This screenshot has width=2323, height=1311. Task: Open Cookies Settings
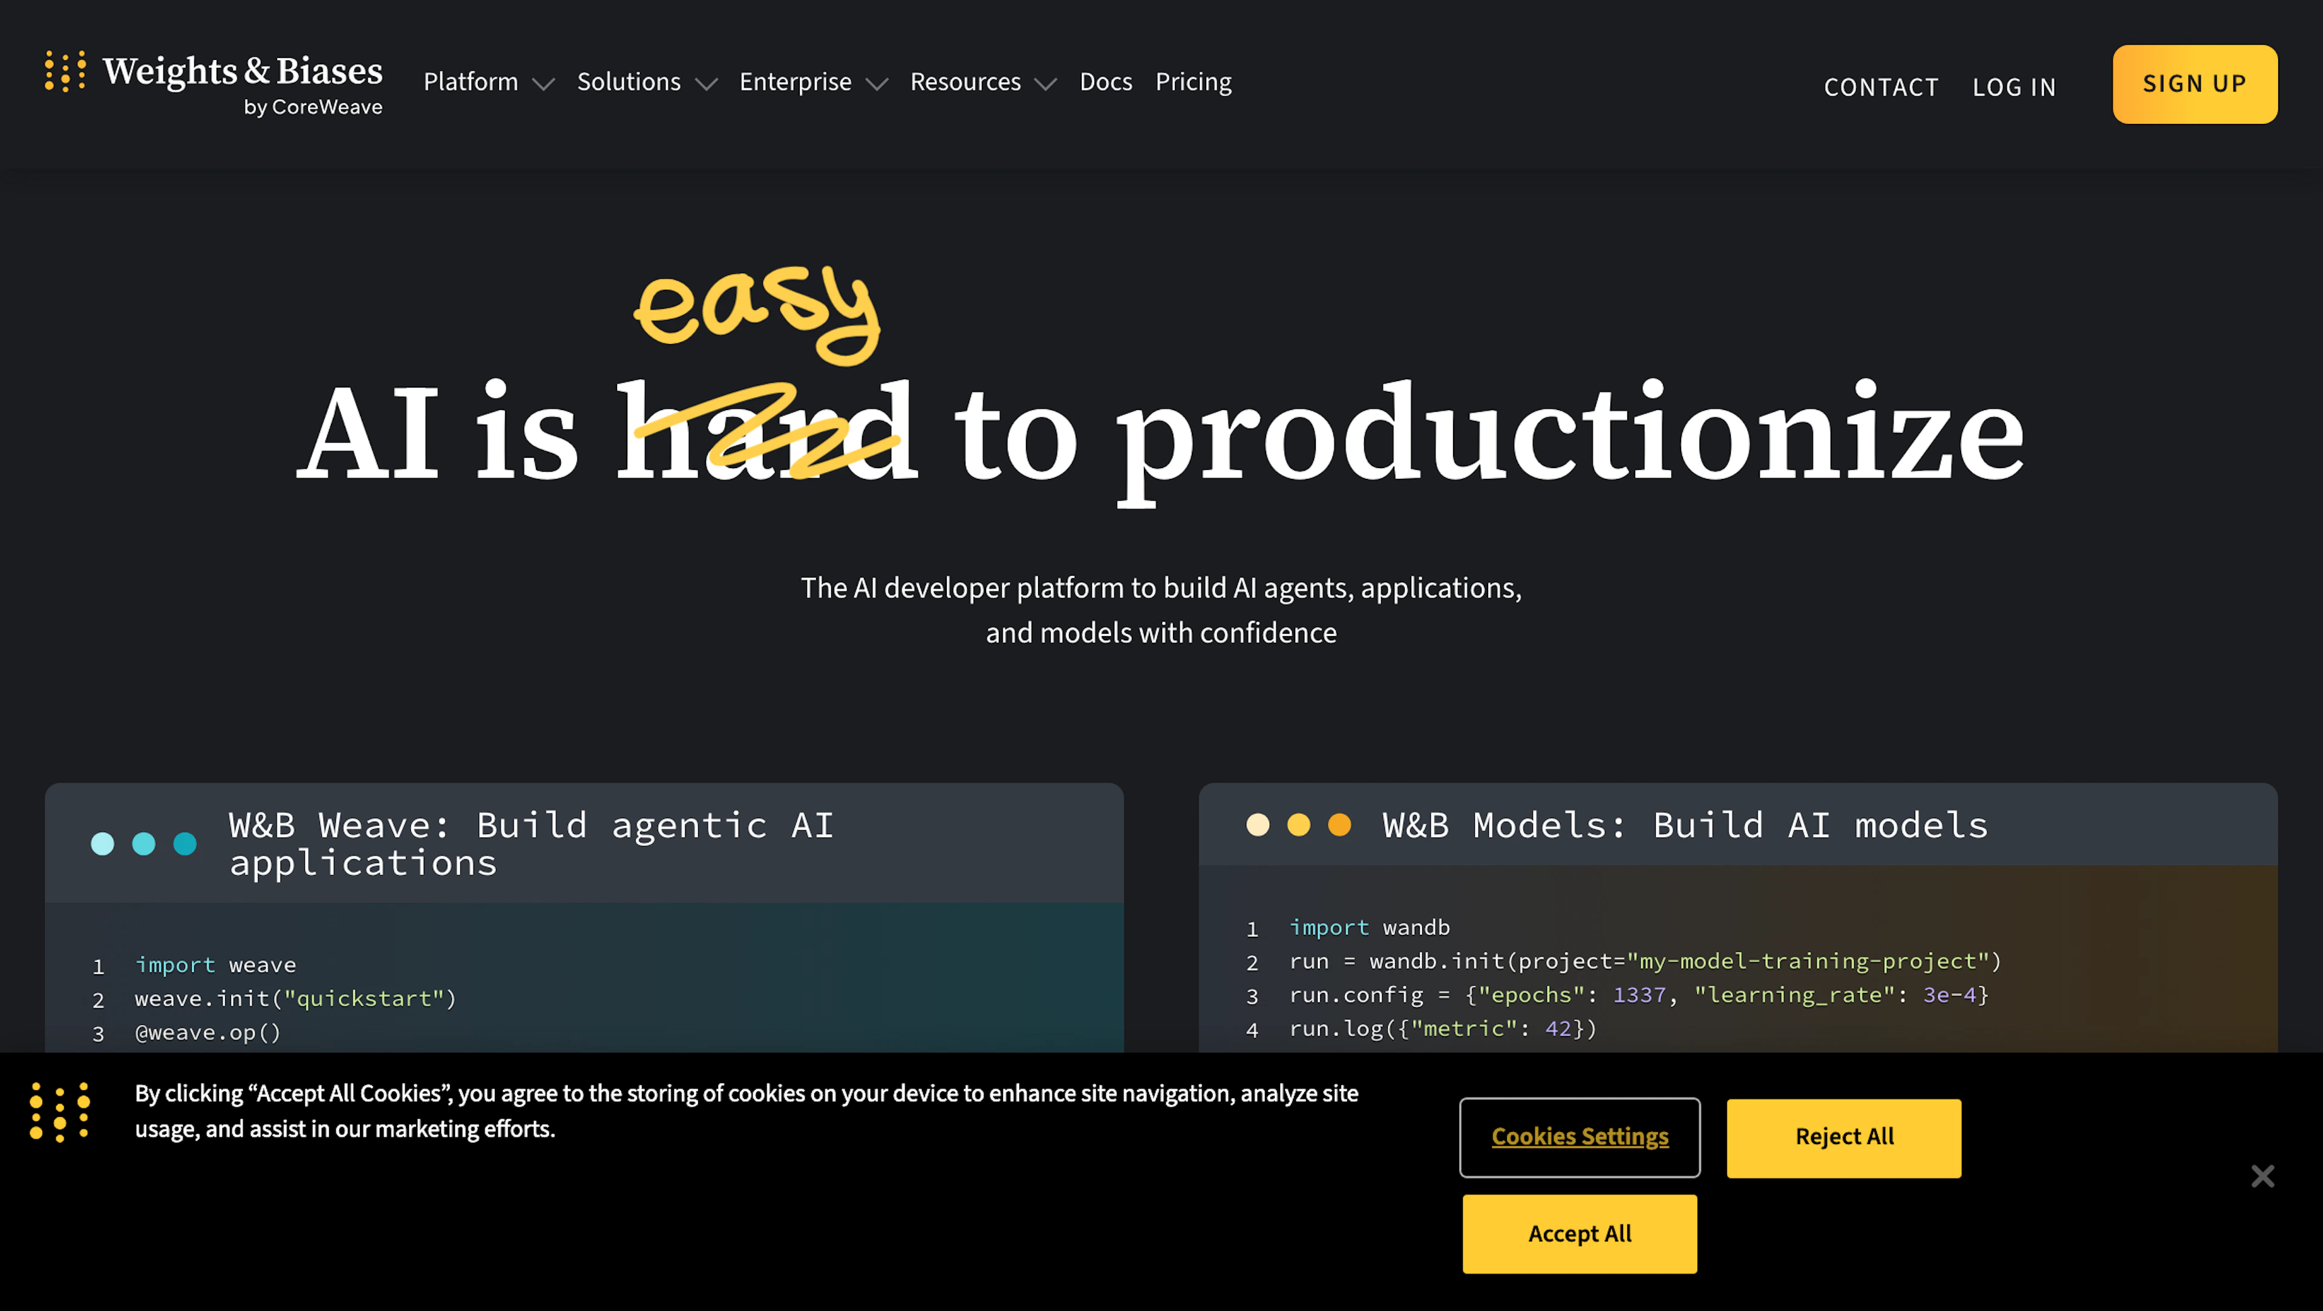point(1579,1137)
